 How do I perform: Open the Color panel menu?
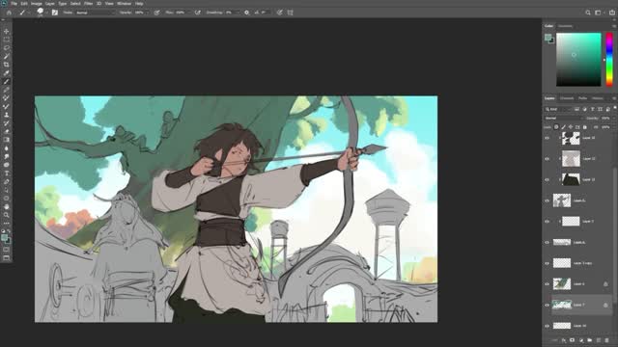(614, 26)
